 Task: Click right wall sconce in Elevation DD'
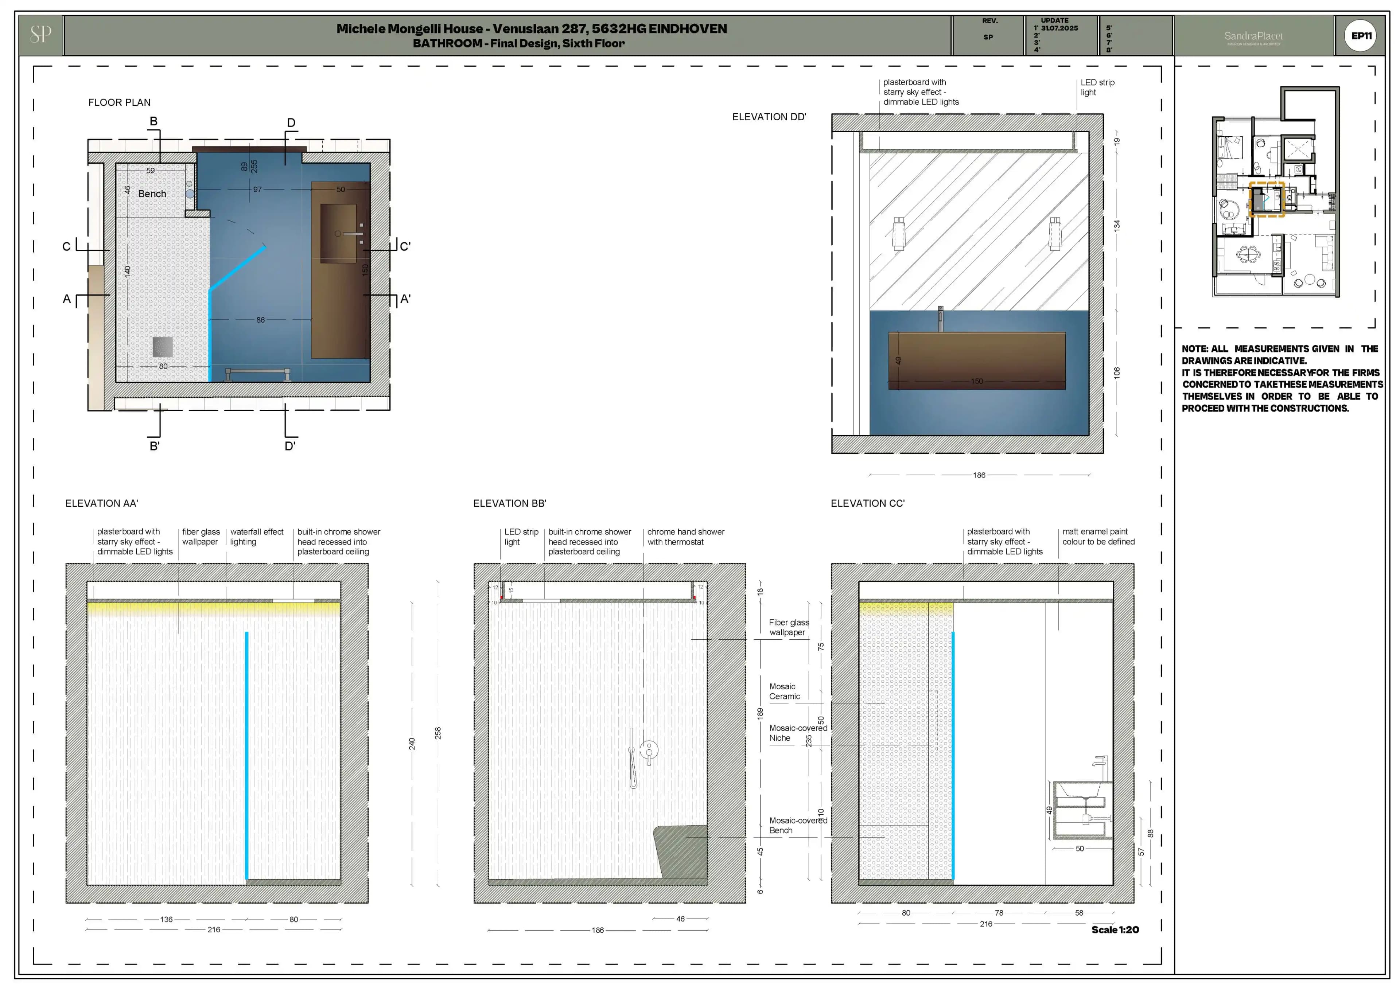(x=1055, y=234)
